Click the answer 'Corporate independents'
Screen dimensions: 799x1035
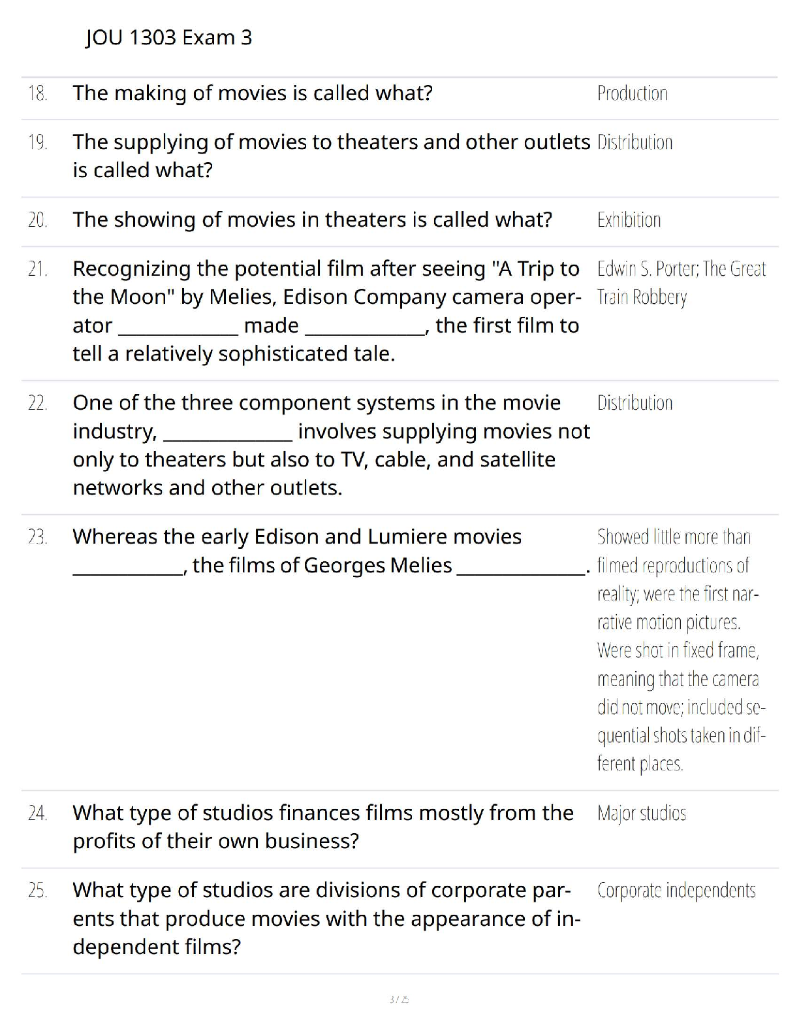(676, 891)
